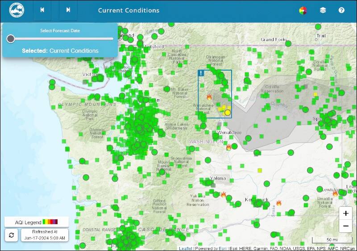Click the yellow square sensor east of Yakima
The height and width of the screenshot is (251, 357).
[260, 170]
